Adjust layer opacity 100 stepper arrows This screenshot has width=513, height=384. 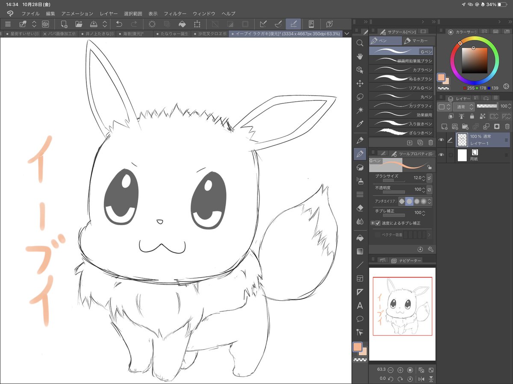(x=510, y=106)
